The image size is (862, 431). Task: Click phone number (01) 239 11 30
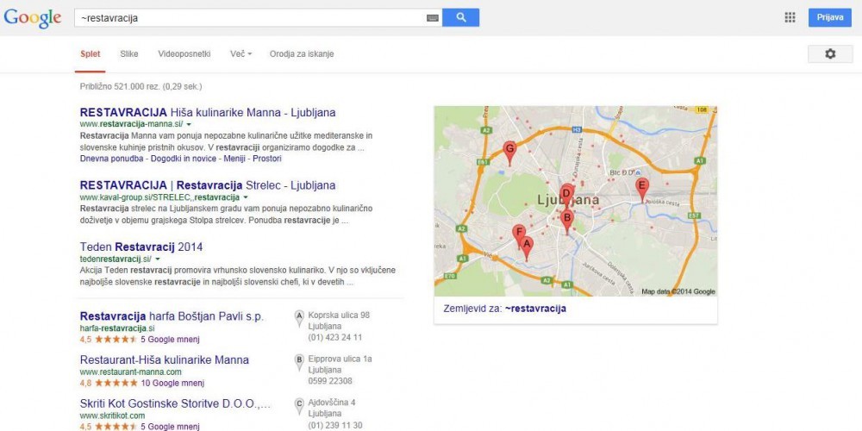point(334,425)
